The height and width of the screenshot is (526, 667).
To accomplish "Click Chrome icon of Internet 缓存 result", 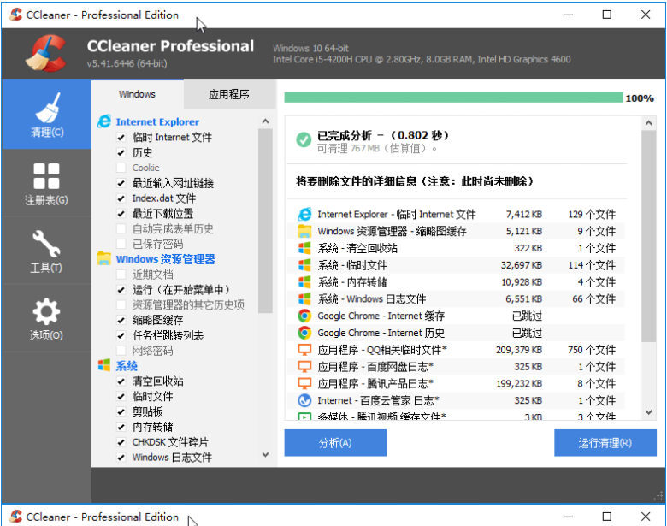I will 304,316.
